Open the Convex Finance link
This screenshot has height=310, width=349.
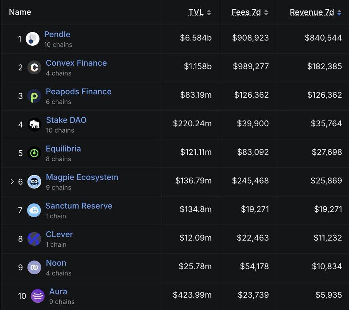click(x=76, y=63)
